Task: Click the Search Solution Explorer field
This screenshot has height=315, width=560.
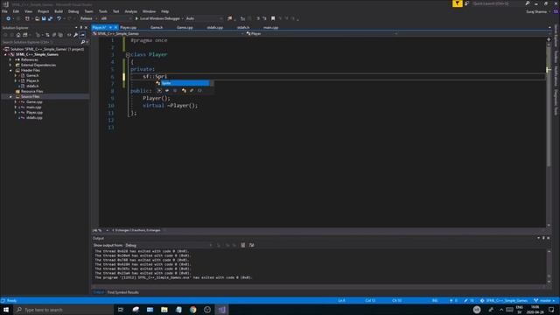Action: (x=41, y=42)
